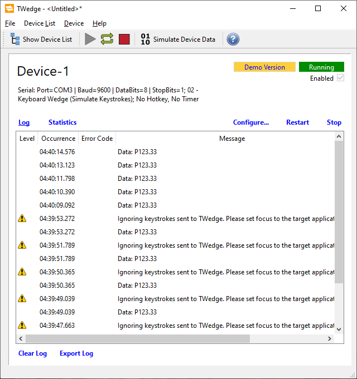
Task: Click the horizontal scrollbar thumb of the log
Action: pyautogui.click(x=138, y=338)
